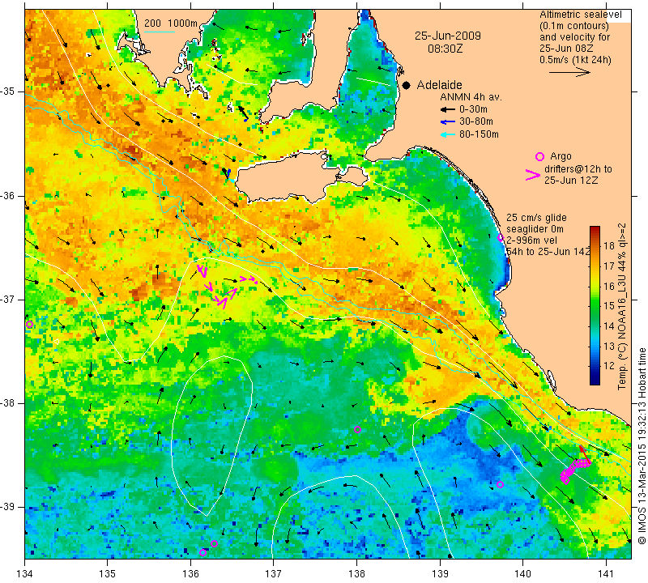The height and width of the screenshot is (583, 648).
Task: Click the '200 1000m' isobath legend text
Action: point(171,23)
